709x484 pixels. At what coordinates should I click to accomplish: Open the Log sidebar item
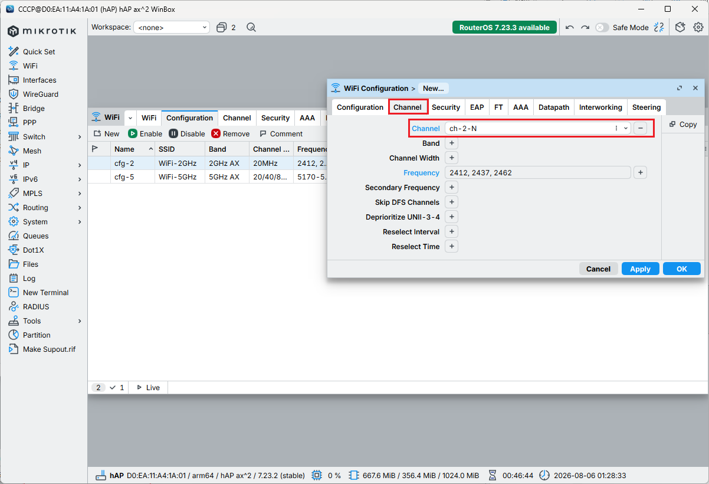[29, 278]
